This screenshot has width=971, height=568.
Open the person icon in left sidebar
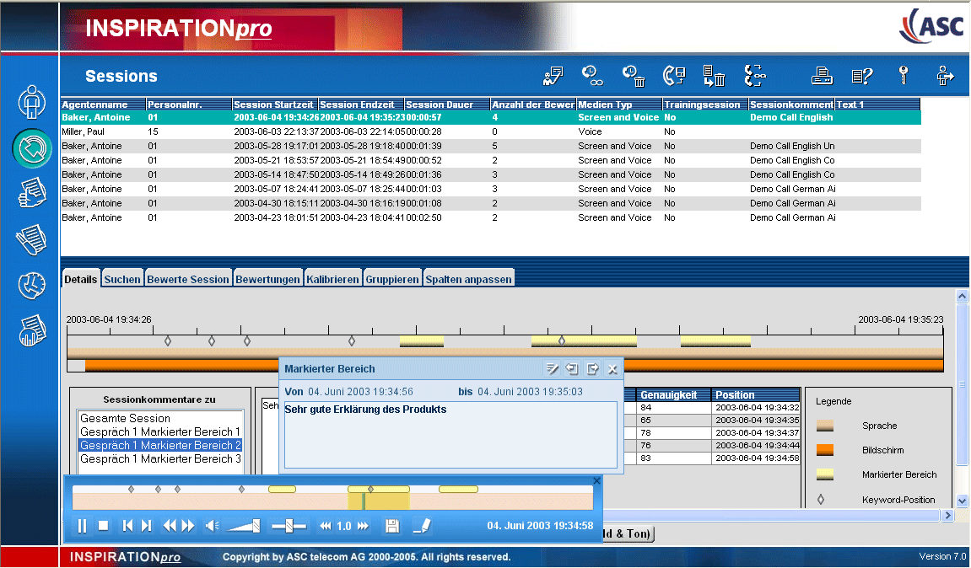click(33, 100)
